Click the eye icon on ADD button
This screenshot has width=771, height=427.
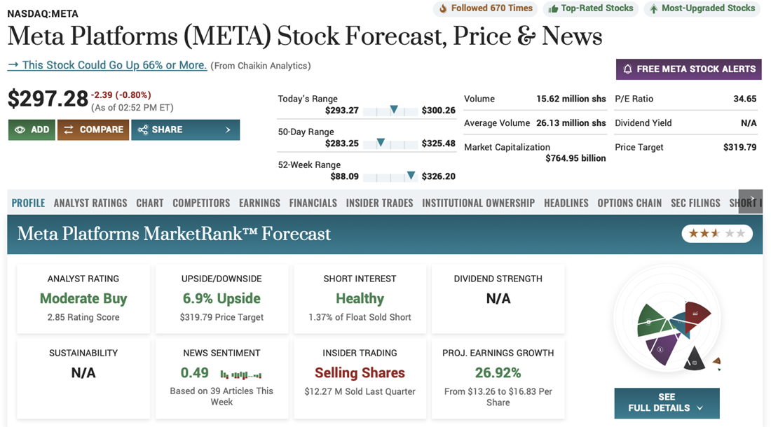[20, 129]
